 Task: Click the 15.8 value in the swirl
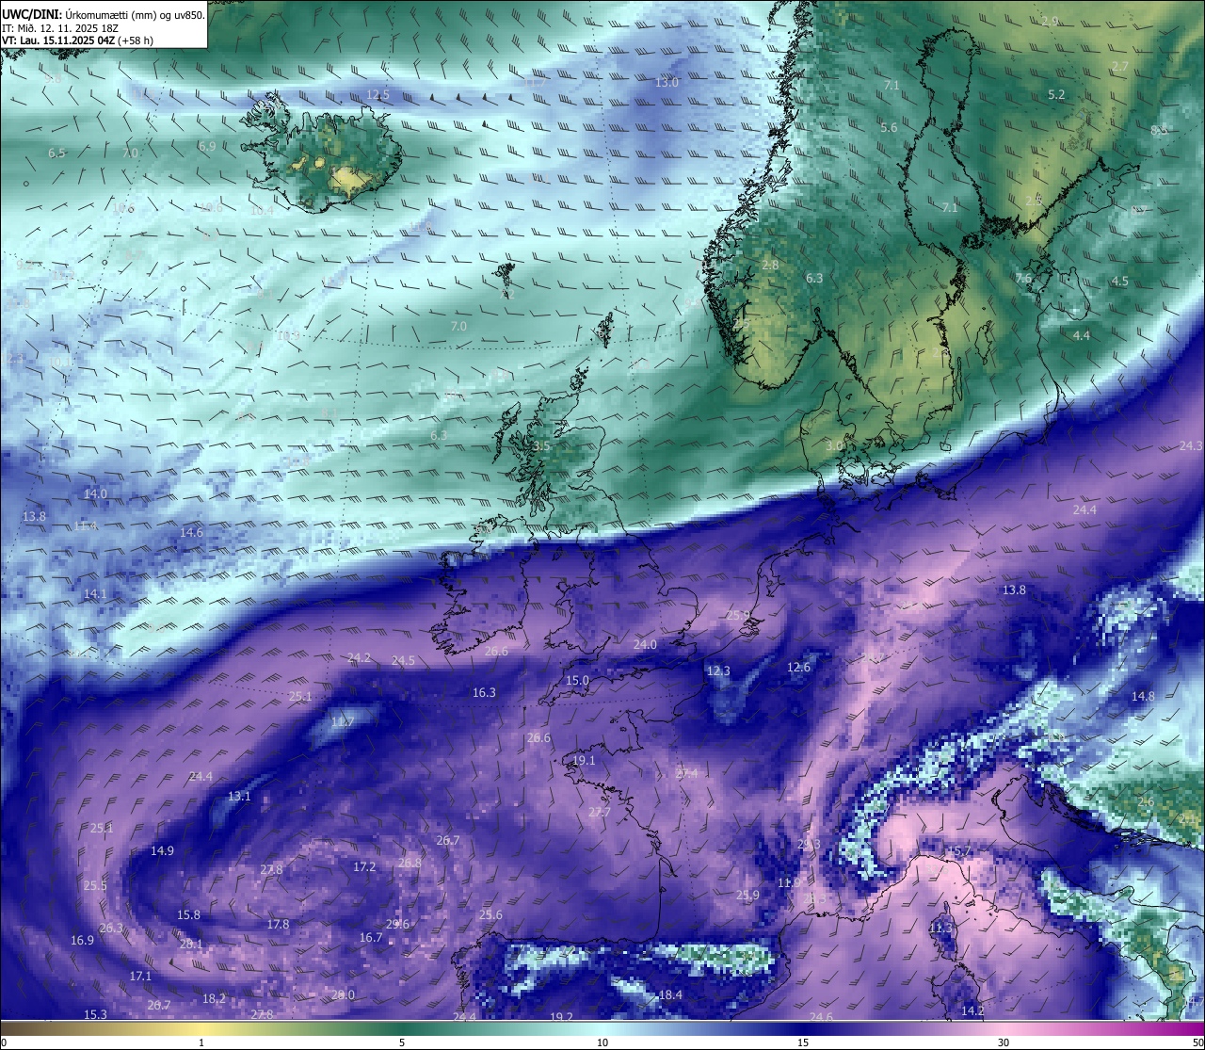[188, 915]
